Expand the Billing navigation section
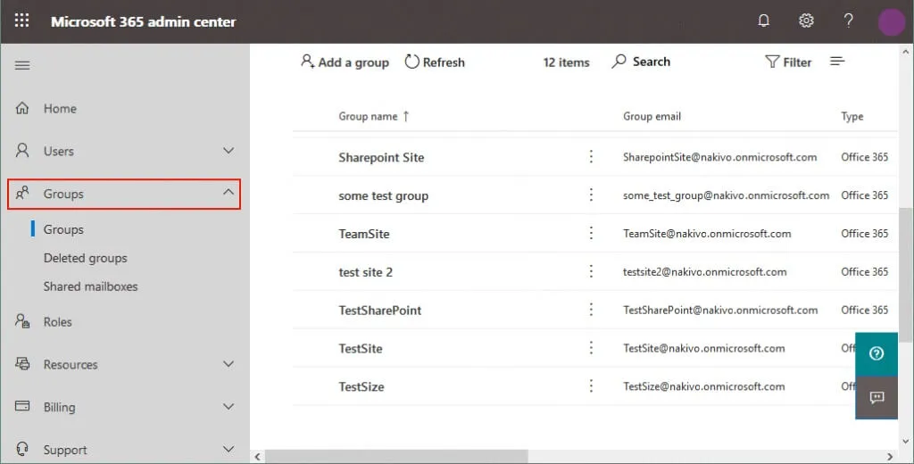Screen dimensions: 914x464 pos(228,407)
